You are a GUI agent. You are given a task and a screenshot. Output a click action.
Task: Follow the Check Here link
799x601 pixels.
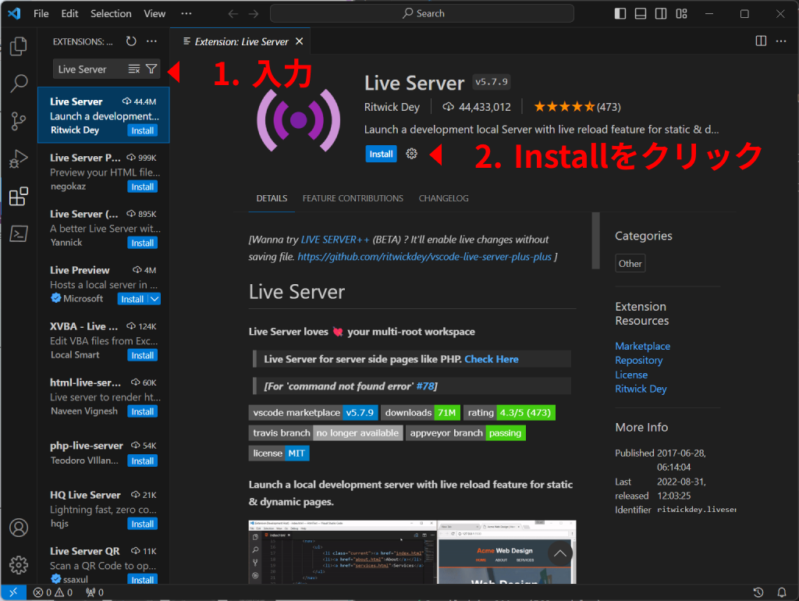(492, 359)
